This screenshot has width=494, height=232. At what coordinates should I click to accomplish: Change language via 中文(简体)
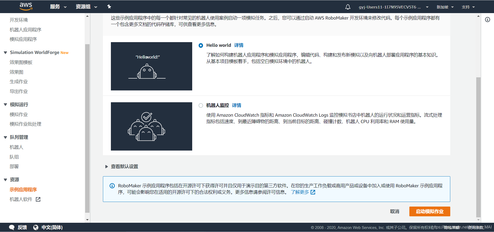pos(52,227)
